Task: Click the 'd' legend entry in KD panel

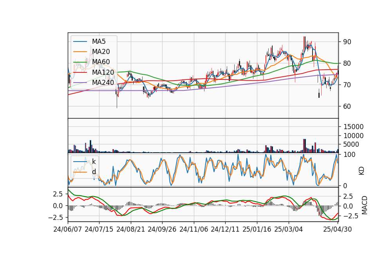Action: [94, 172]
